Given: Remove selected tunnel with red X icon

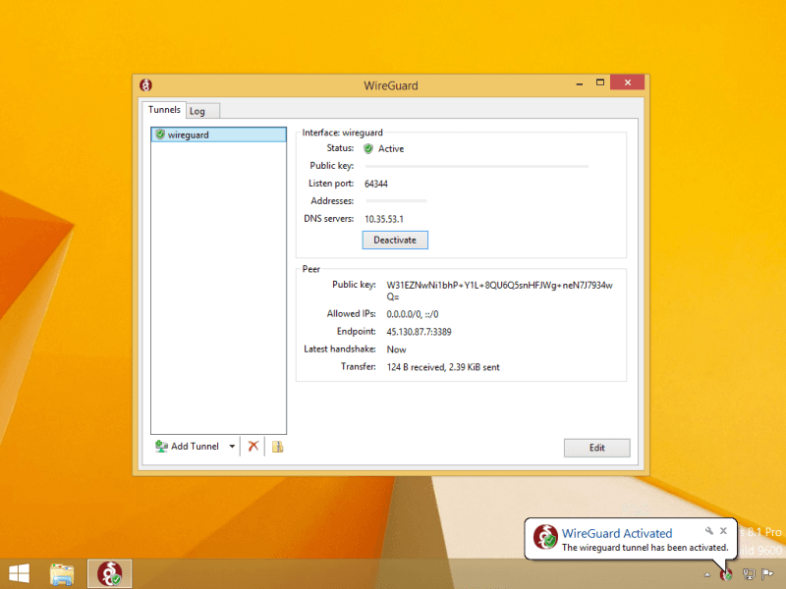Looking at the screenshot, I should click(253, 447).
